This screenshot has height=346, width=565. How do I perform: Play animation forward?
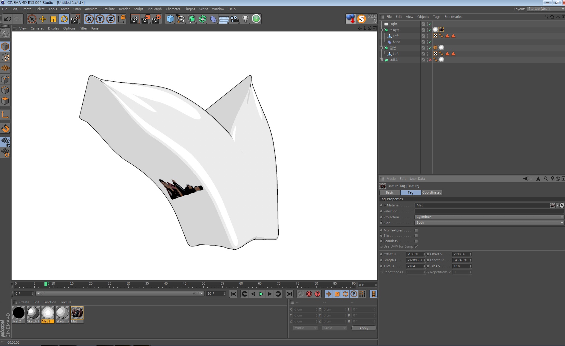(261, 294)
